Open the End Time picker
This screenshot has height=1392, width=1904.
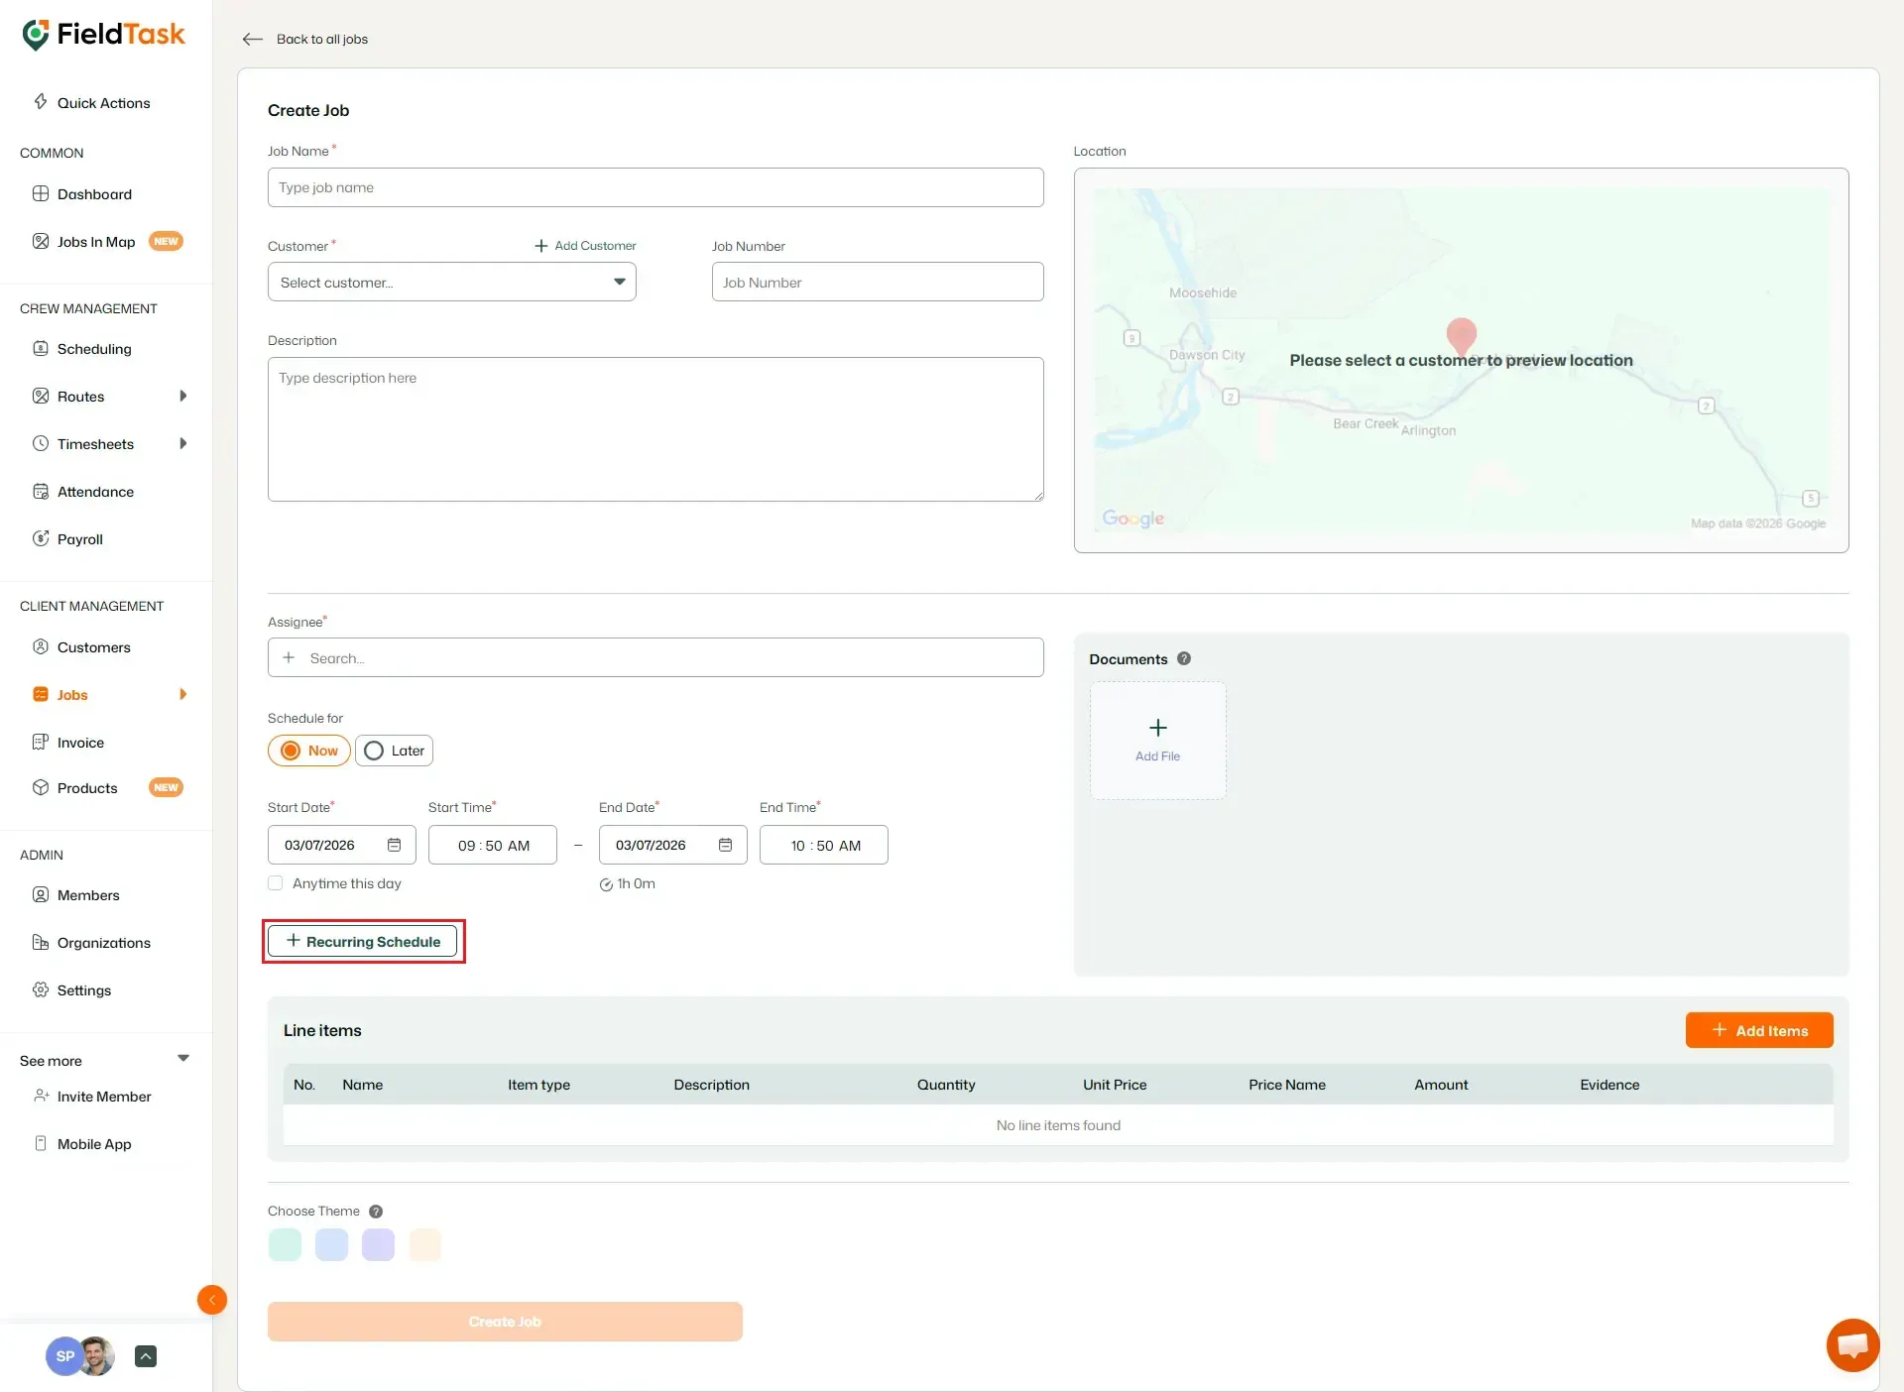pos(824,845)
